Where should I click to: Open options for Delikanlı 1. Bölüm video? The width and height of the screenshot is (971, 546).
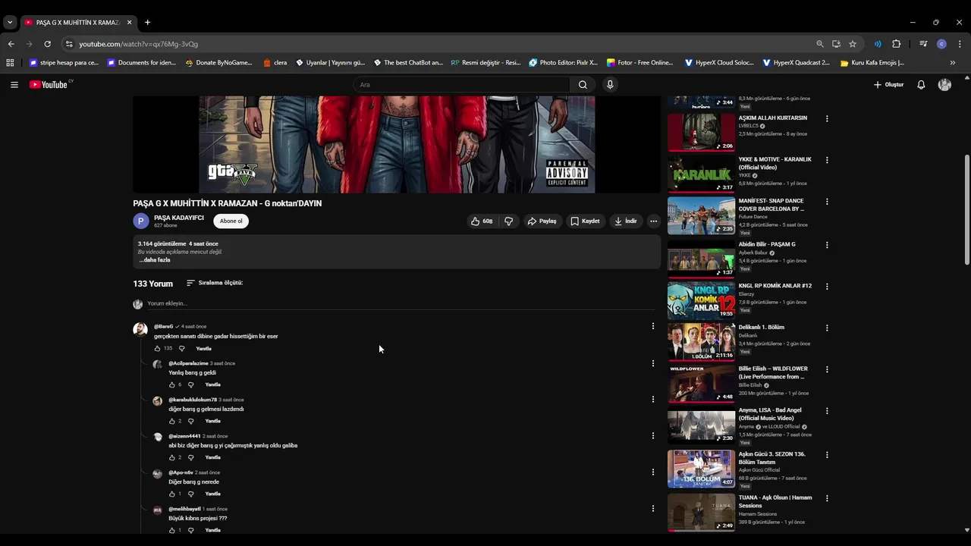[827, 328]
